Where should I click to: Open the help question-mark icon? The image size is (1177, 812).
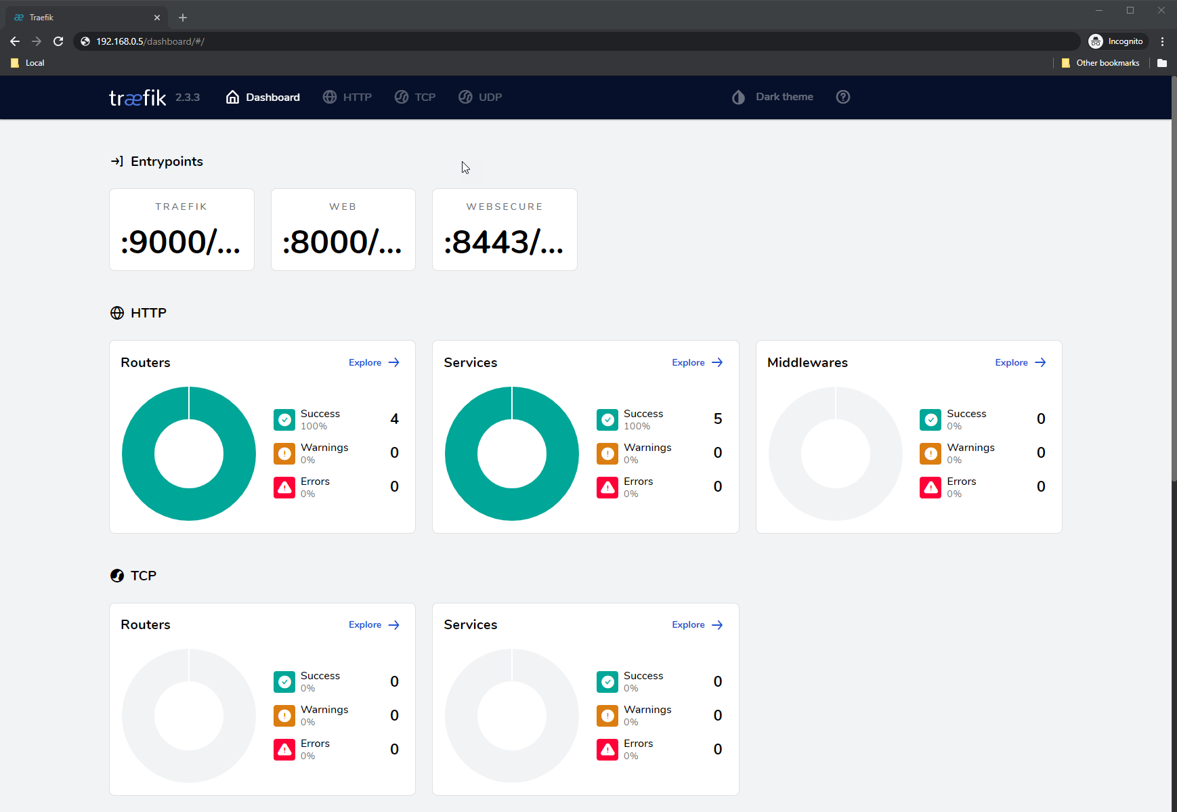(x=842, y=97)
